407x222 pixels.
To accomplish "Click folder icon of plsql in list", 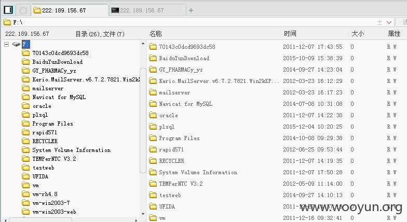I will (x=153, y=127).
